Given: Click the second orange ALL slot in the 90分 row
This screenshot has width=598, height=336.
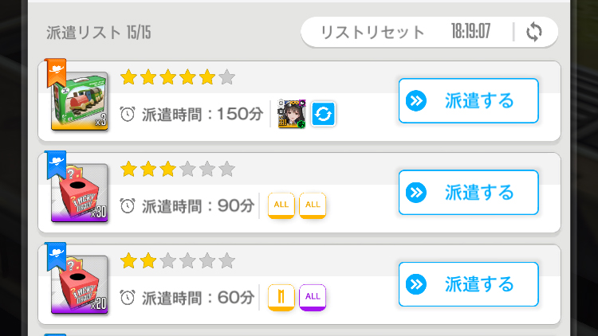Looking at the screenshot, I should pyautogui.click(x=313, y=205).
